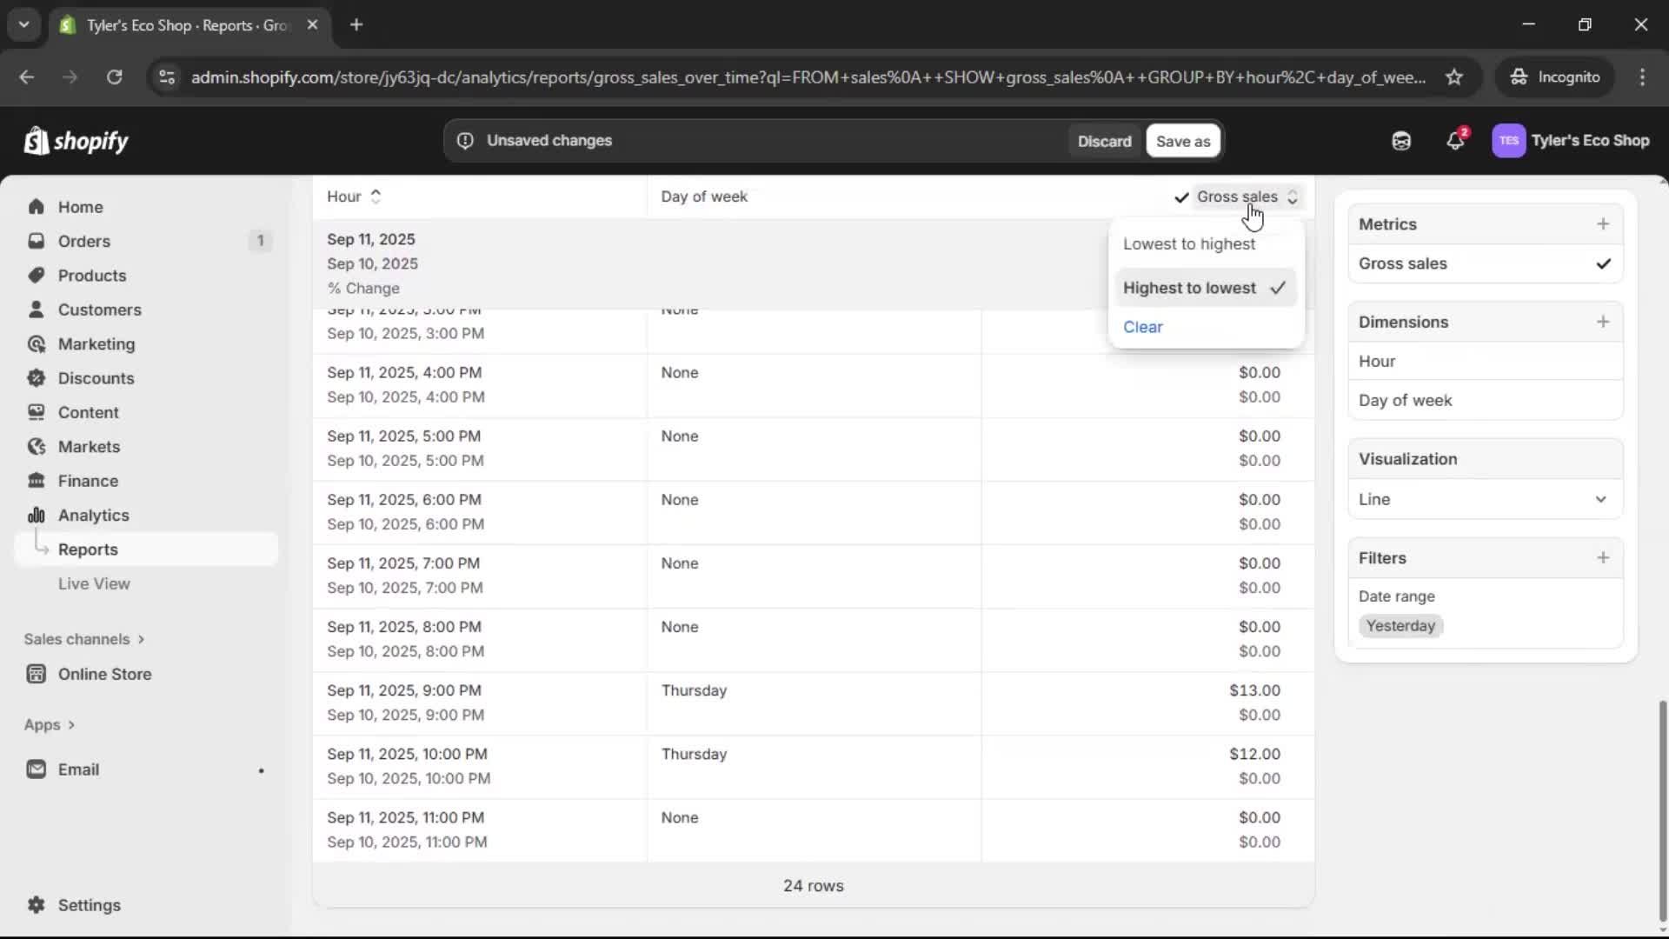This screenshot has width=1669, height=939.
Task: View Orders via the sidebar icon
Action: (37, 241)
